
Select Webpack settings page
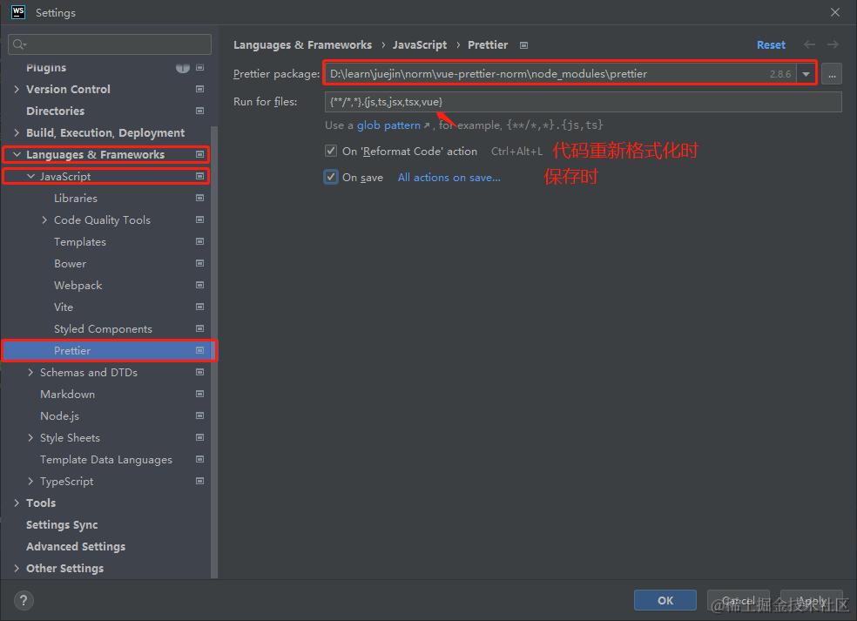[78, 286]
